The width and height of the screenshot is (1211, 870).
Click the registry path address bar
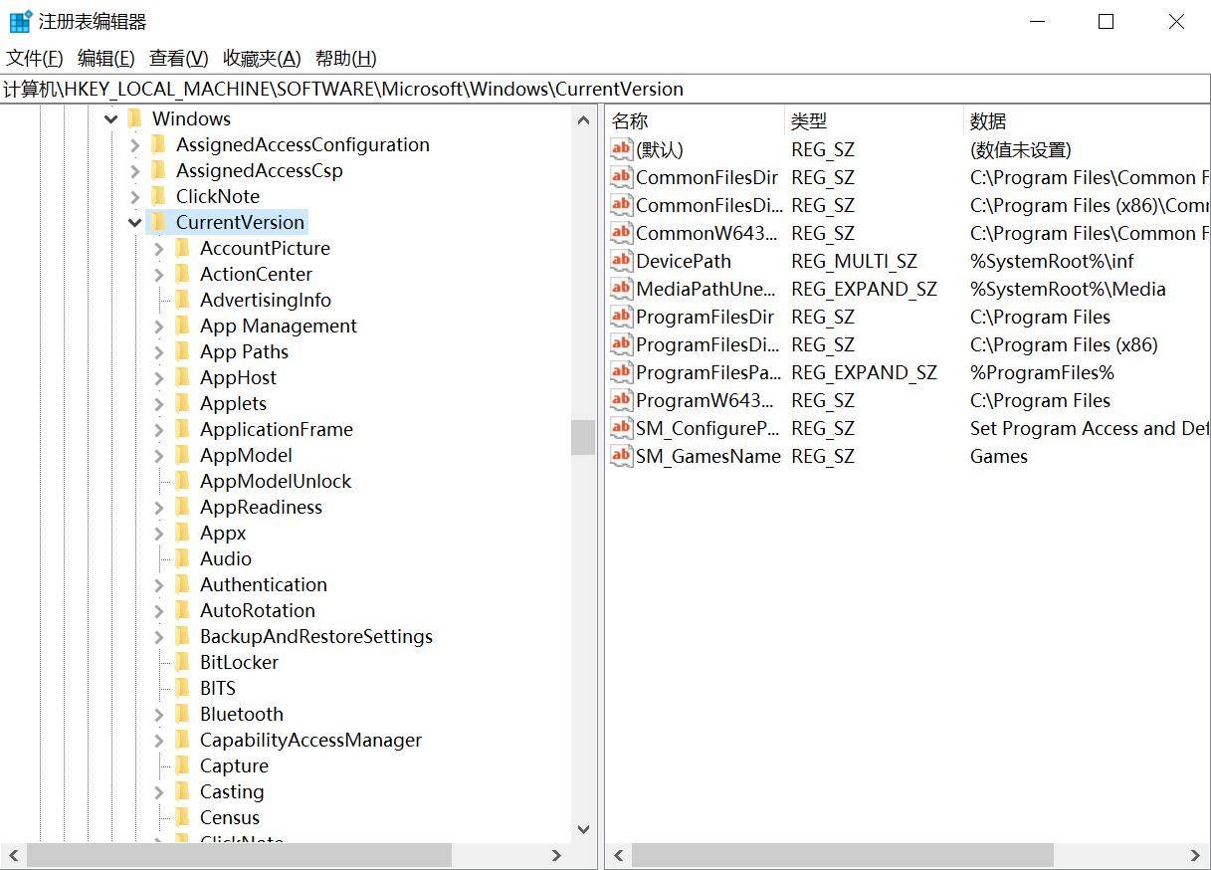pyautogui.click(x=597, y=89)
